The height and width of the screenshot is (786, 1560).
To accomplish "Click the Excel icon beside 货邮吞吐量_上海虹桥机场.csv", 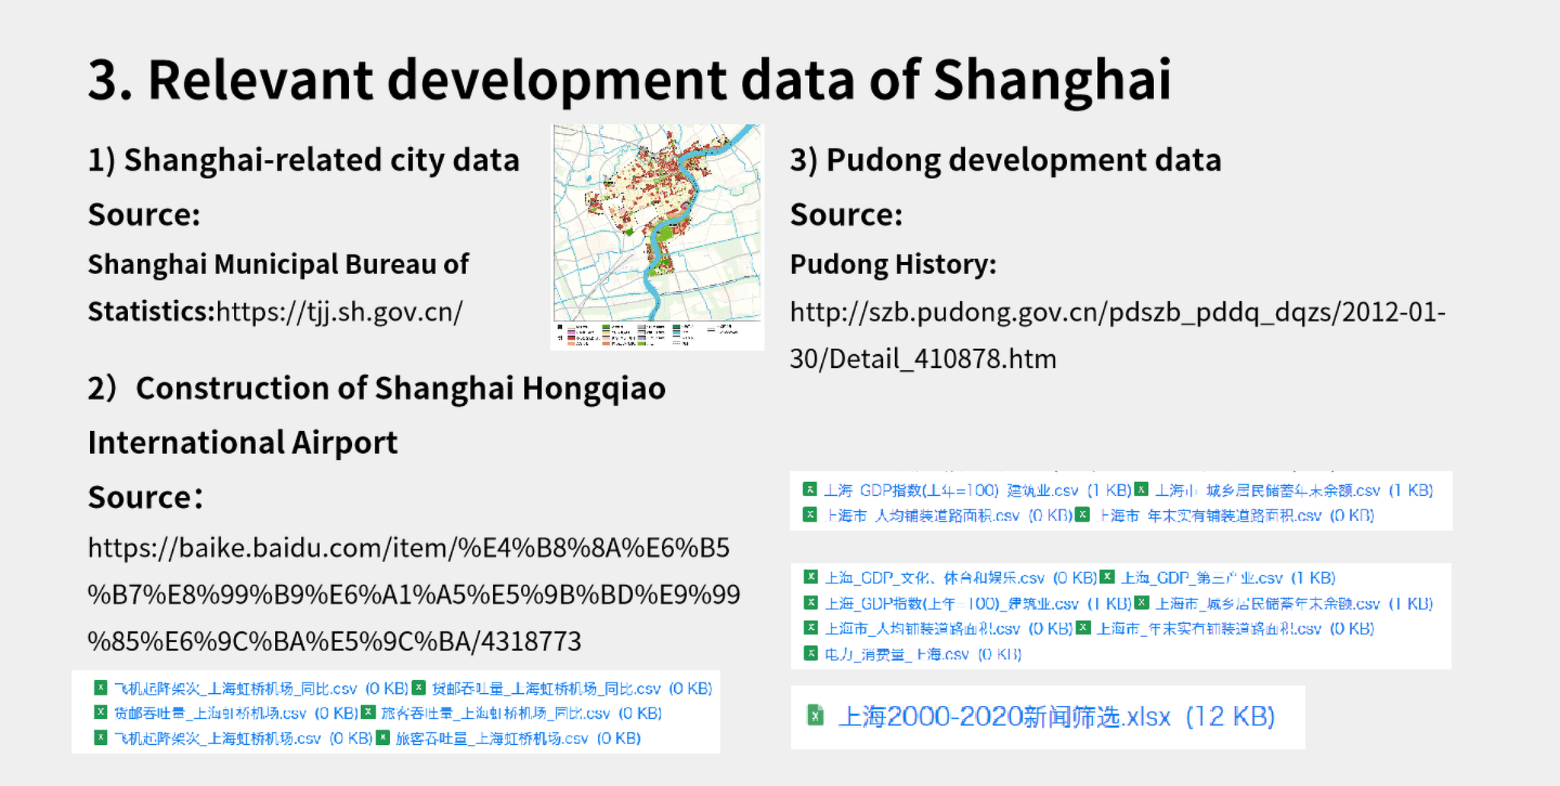I will point(101,713).
